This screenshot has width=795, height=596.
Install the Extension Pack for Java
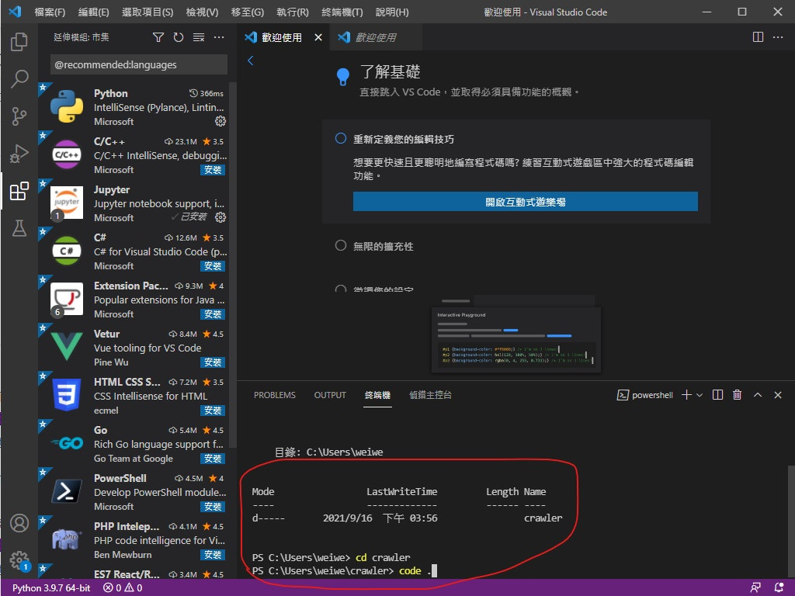click(213, 314)
